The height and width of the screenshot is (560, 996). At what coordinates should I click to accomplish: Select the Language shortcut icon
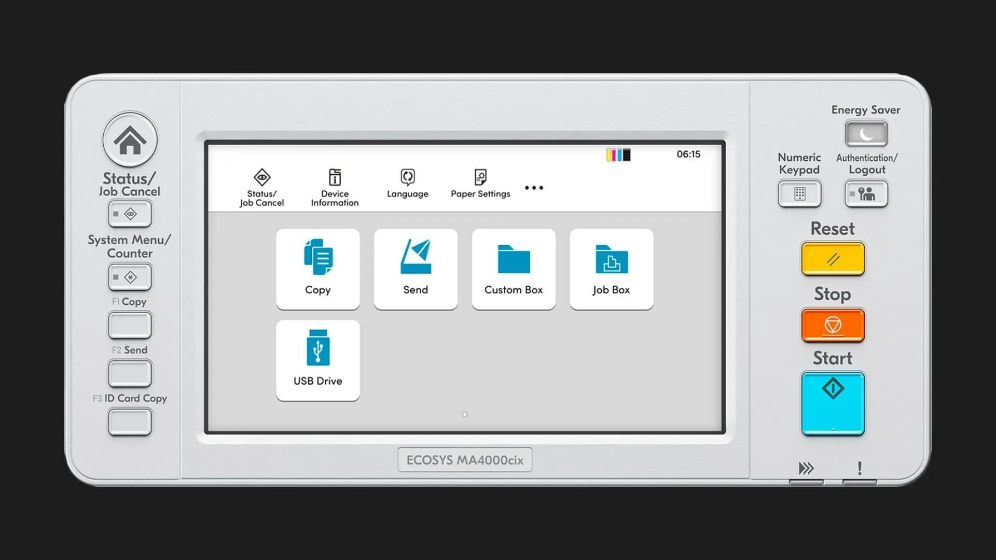click(408, 184)
